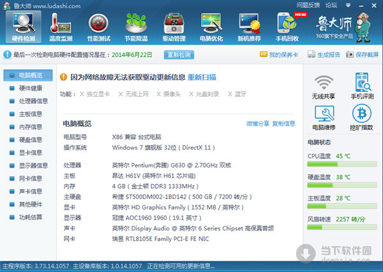Image resolution: width=383 pixels, height=272 pixels.
Task: Click the 风扇转速 progress bar
Action: coord(342,227)
